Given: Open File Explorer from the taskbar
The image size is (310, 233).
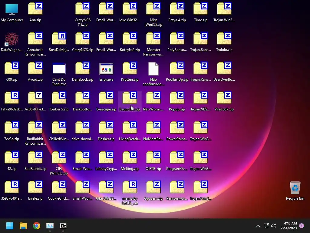Looking at the screenshot, I should tap(23, 226).
